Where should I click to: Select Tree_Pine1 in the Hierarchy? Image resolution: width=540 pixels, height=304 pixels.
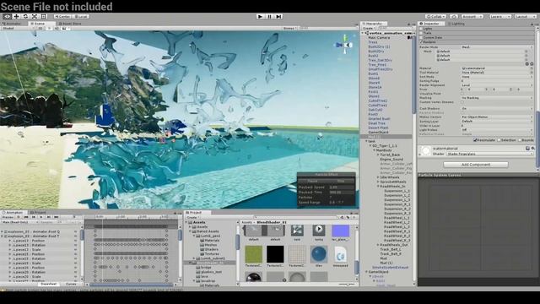(x=377, y=64)
